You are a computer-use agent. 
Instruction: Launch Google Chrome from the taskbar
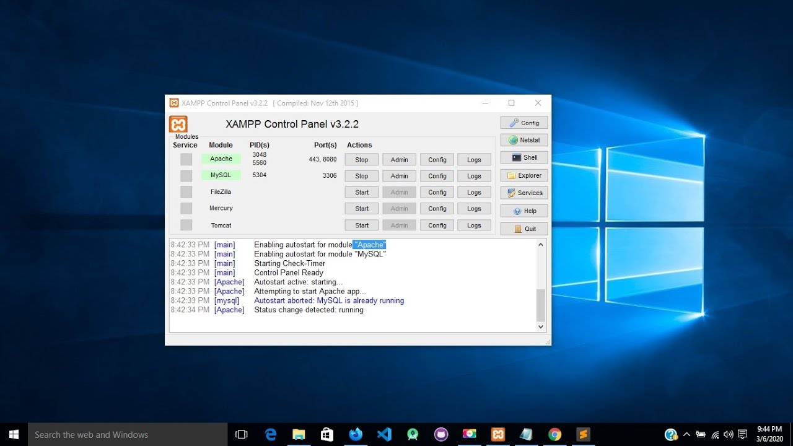click(x=554, y=434)
